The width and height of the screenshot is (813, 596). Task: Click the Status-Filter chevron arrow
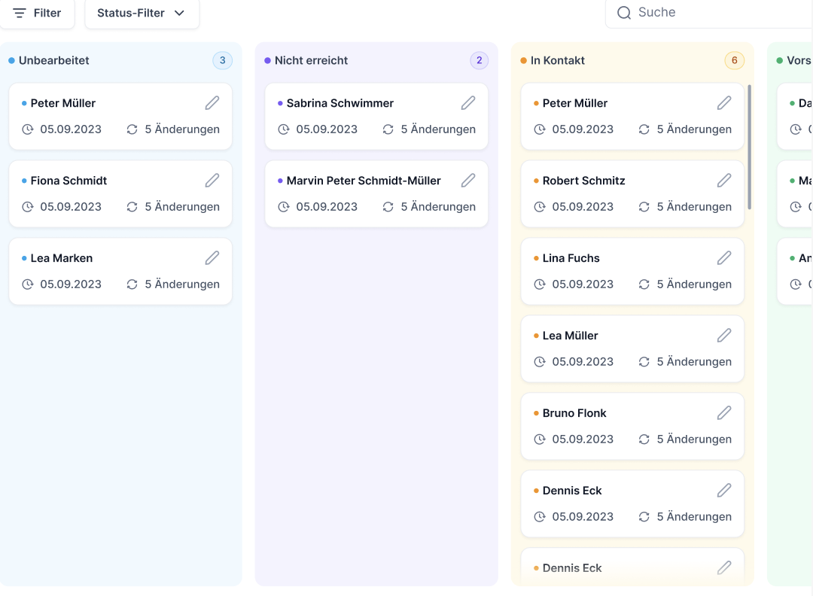[179, 13]
